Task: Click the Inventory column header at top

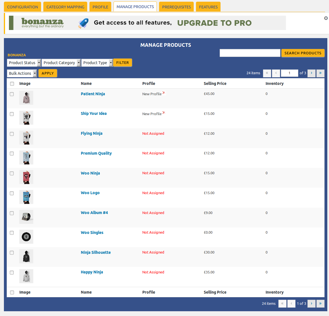Action: click(x=274, y=83)
